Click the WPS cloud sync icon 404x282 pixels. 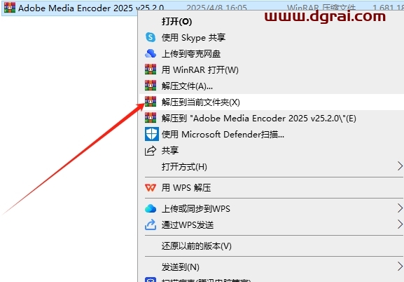pos(151,208)
